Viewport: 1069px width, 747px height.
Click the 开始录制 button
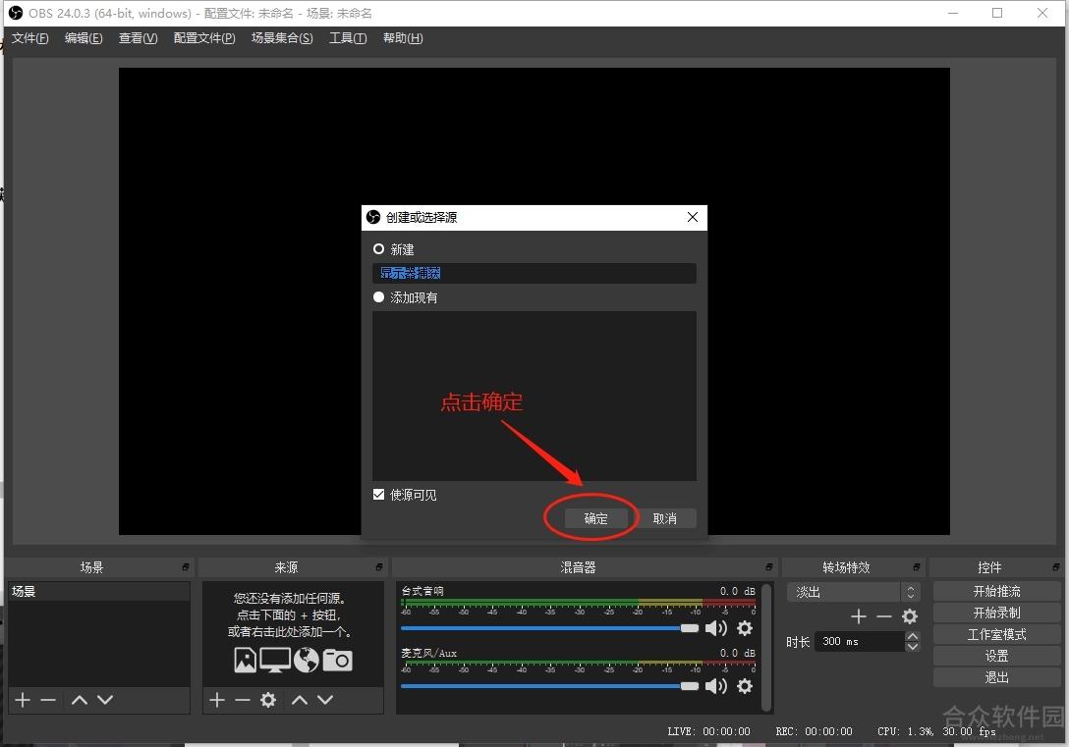click(x=996, y=613)
